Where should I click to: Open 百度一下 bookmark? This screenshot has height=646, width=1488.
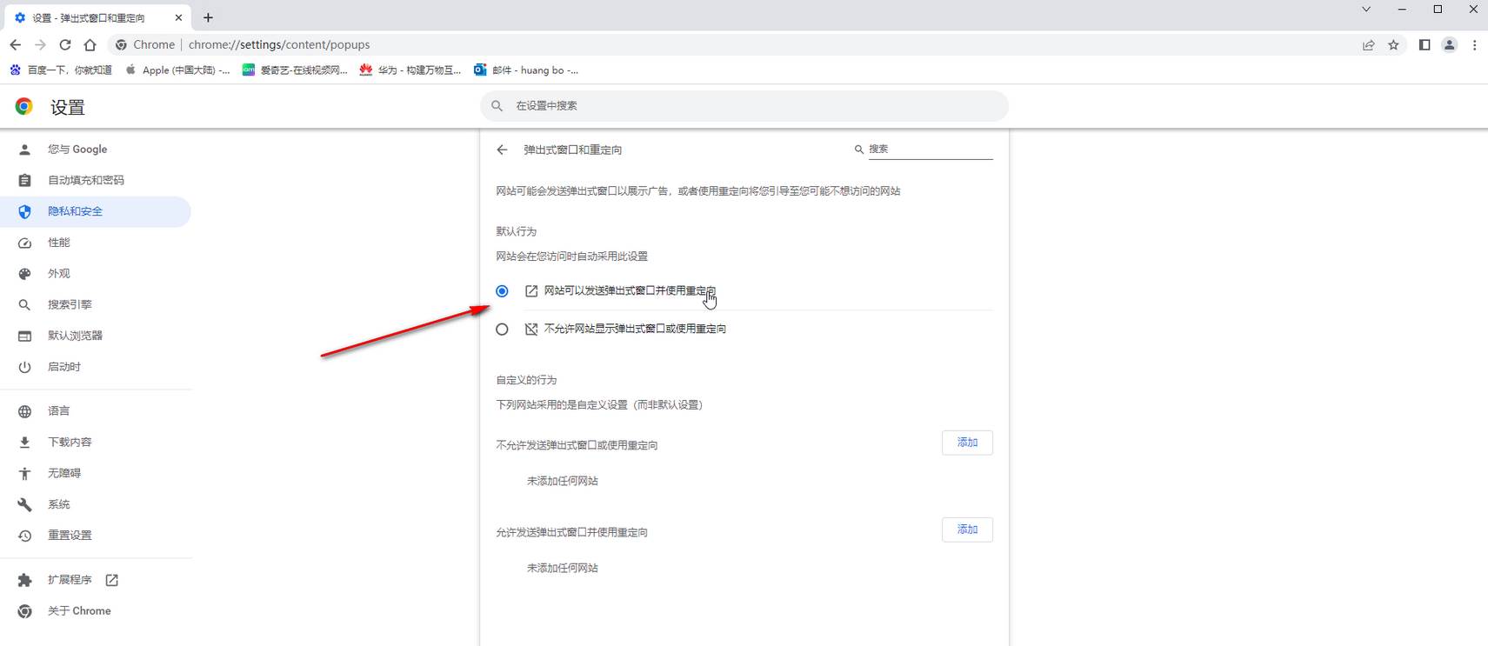(x=61, y=70)
